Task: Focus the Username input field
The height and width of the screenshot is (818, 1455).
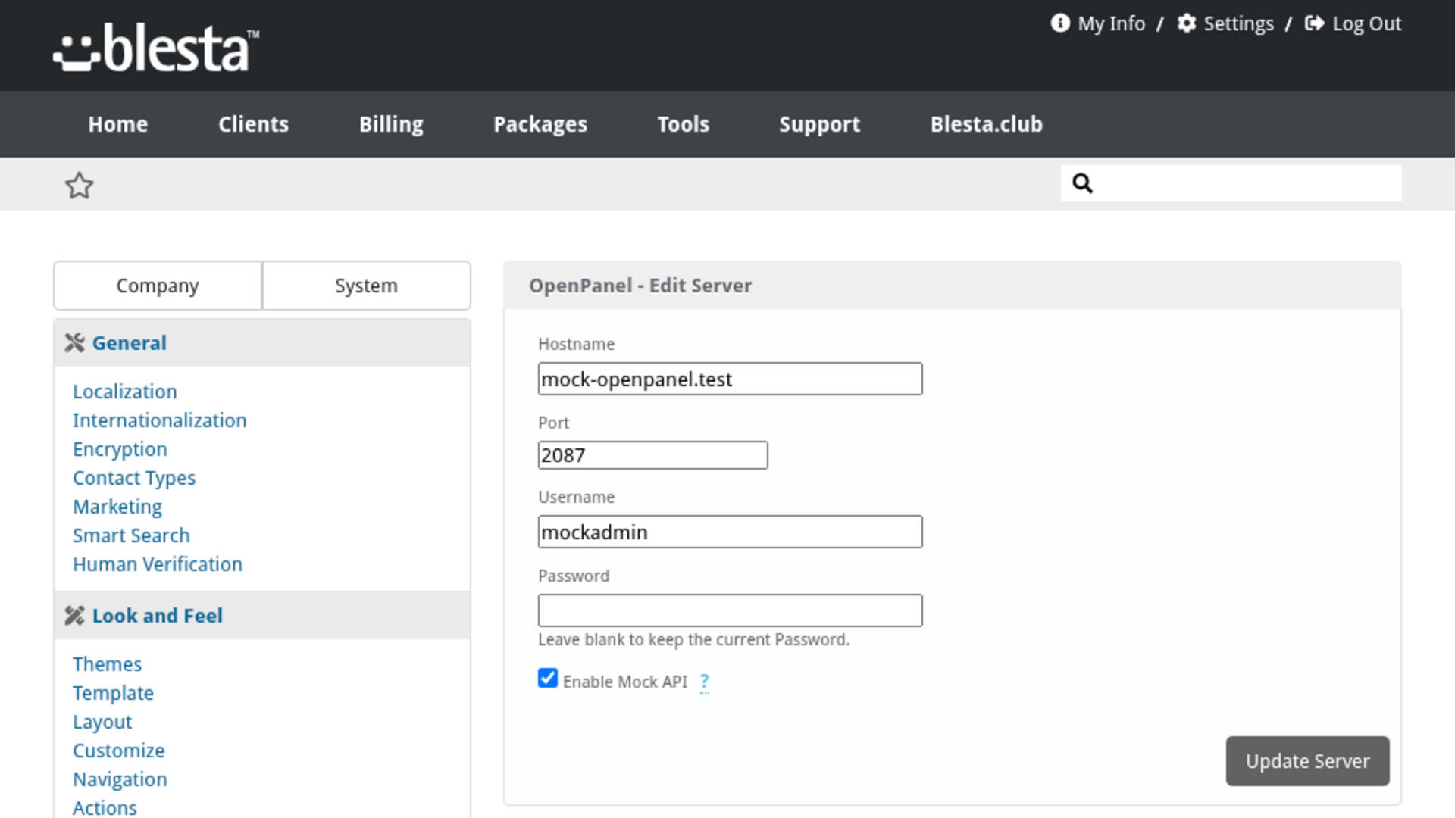Action: (730, 532)
